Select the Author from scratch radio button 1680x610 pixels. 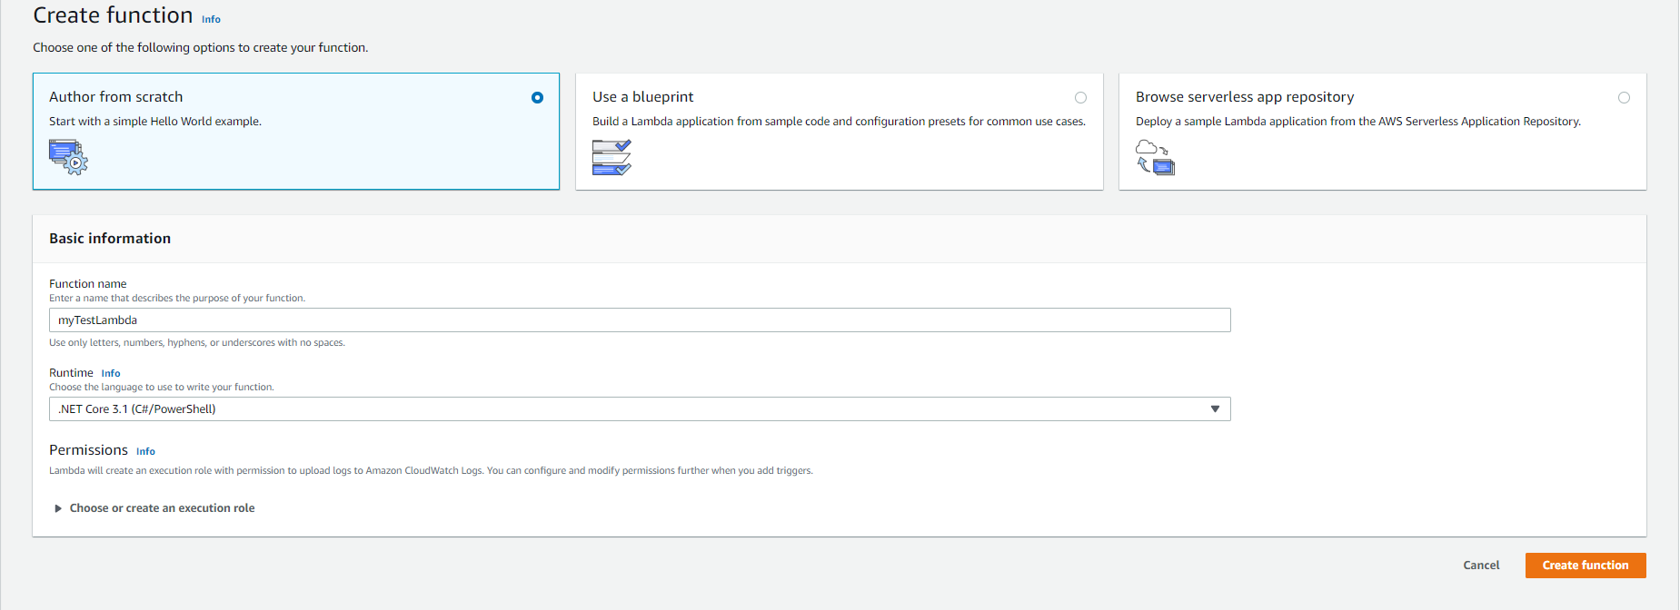click(537, 97)
